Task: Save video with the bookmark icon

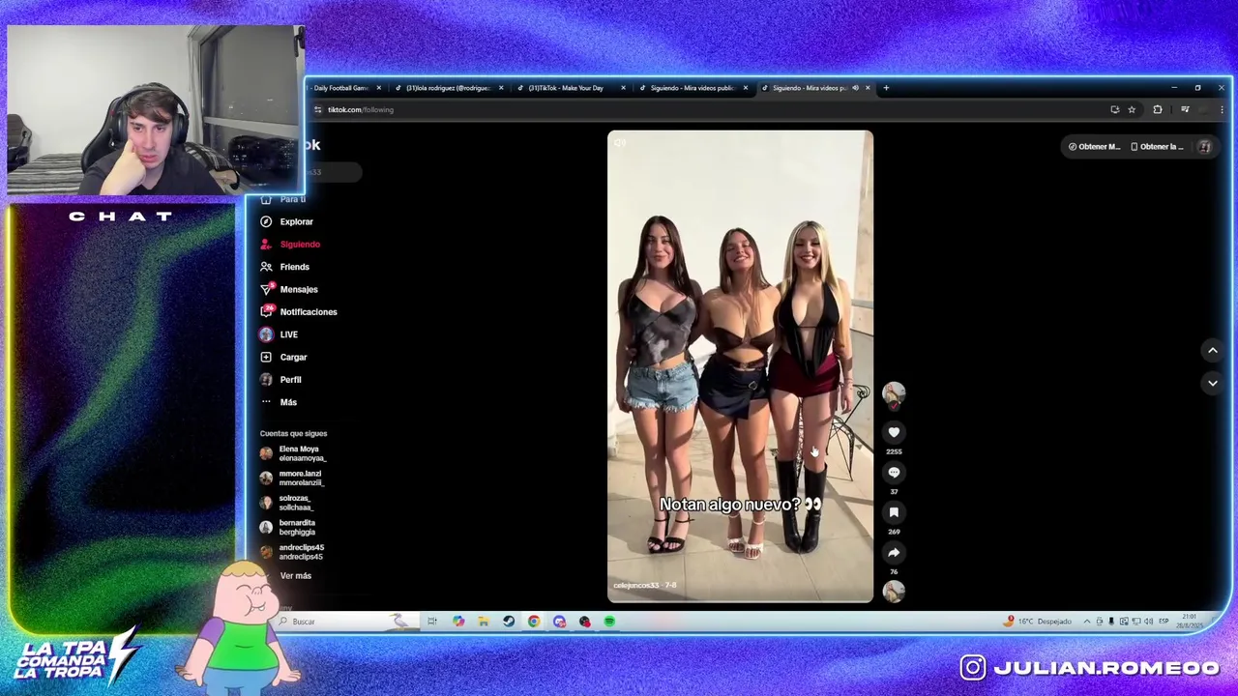Action: (894, 512)
